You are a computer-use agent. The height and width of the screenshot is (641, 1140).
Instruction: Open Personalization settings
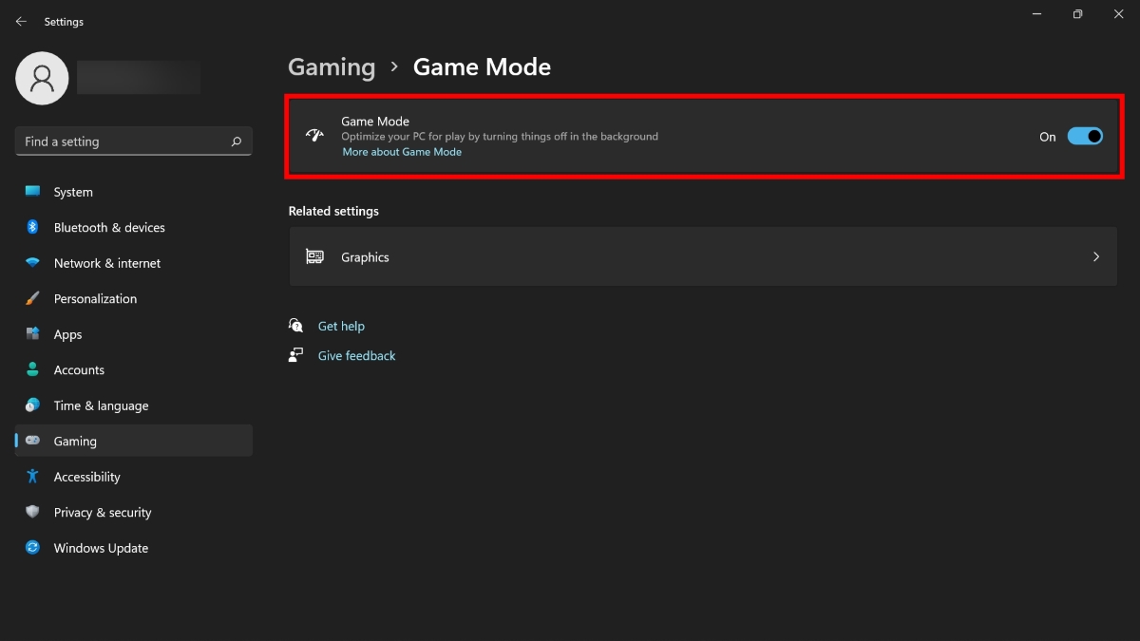click(x=95, y=298)
